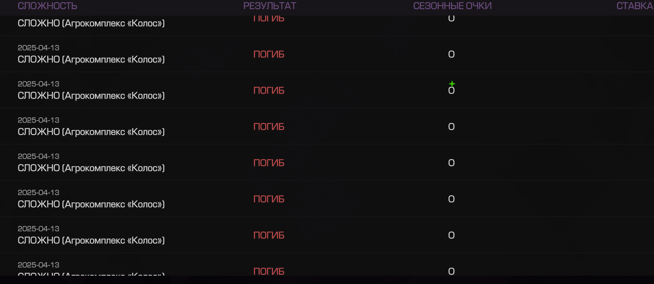Click the green plus marker above the points
Screen dimensions: 654x284
pyautogui.click(x=452, y=84)
